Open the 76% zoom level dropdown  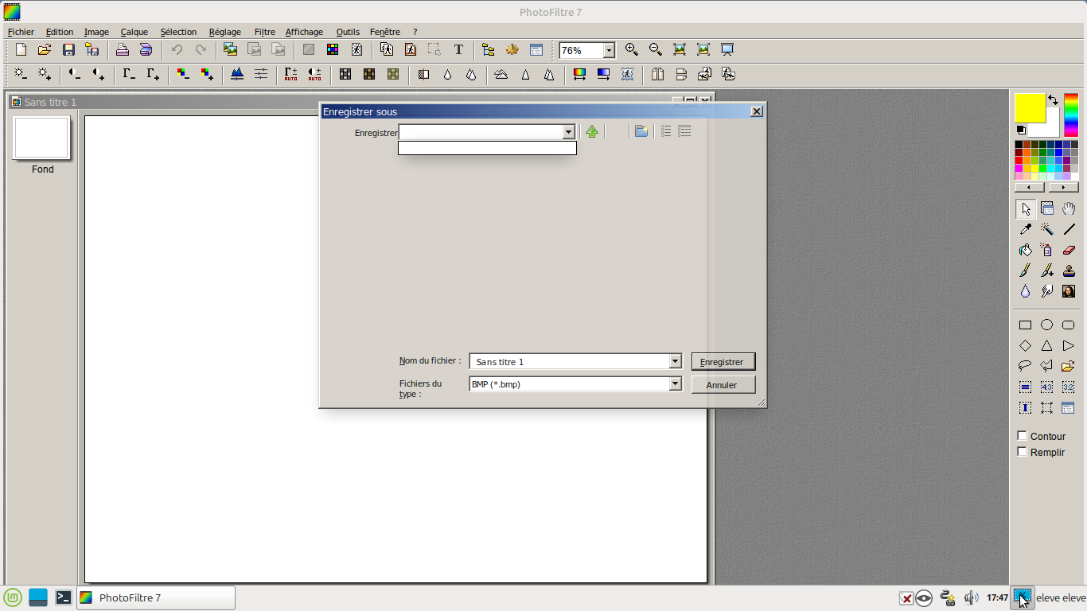[x=609, y=50]
